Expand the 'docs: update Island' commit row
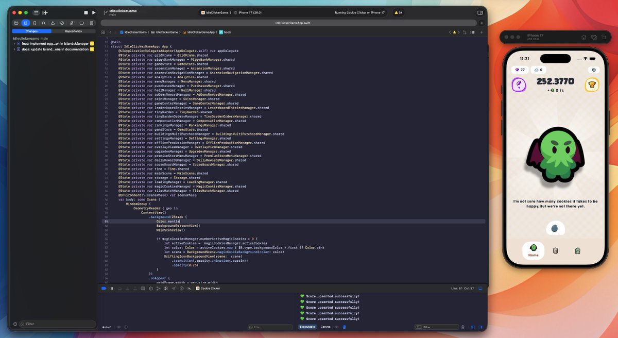618x338 pixels. [14, 49]
